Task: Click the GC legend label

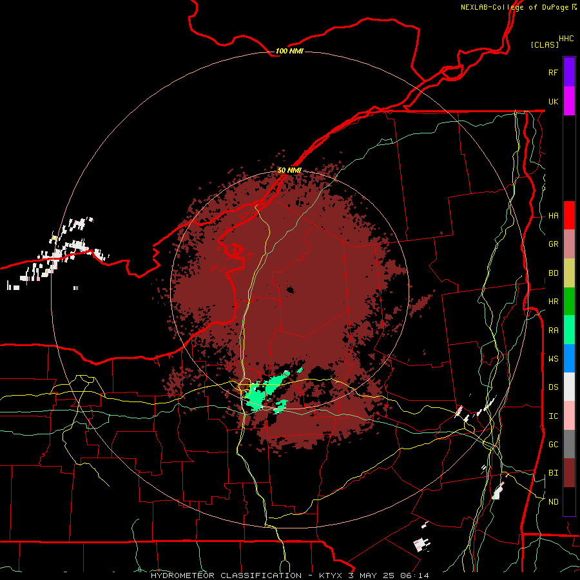Action: click(x=553, y=445)
